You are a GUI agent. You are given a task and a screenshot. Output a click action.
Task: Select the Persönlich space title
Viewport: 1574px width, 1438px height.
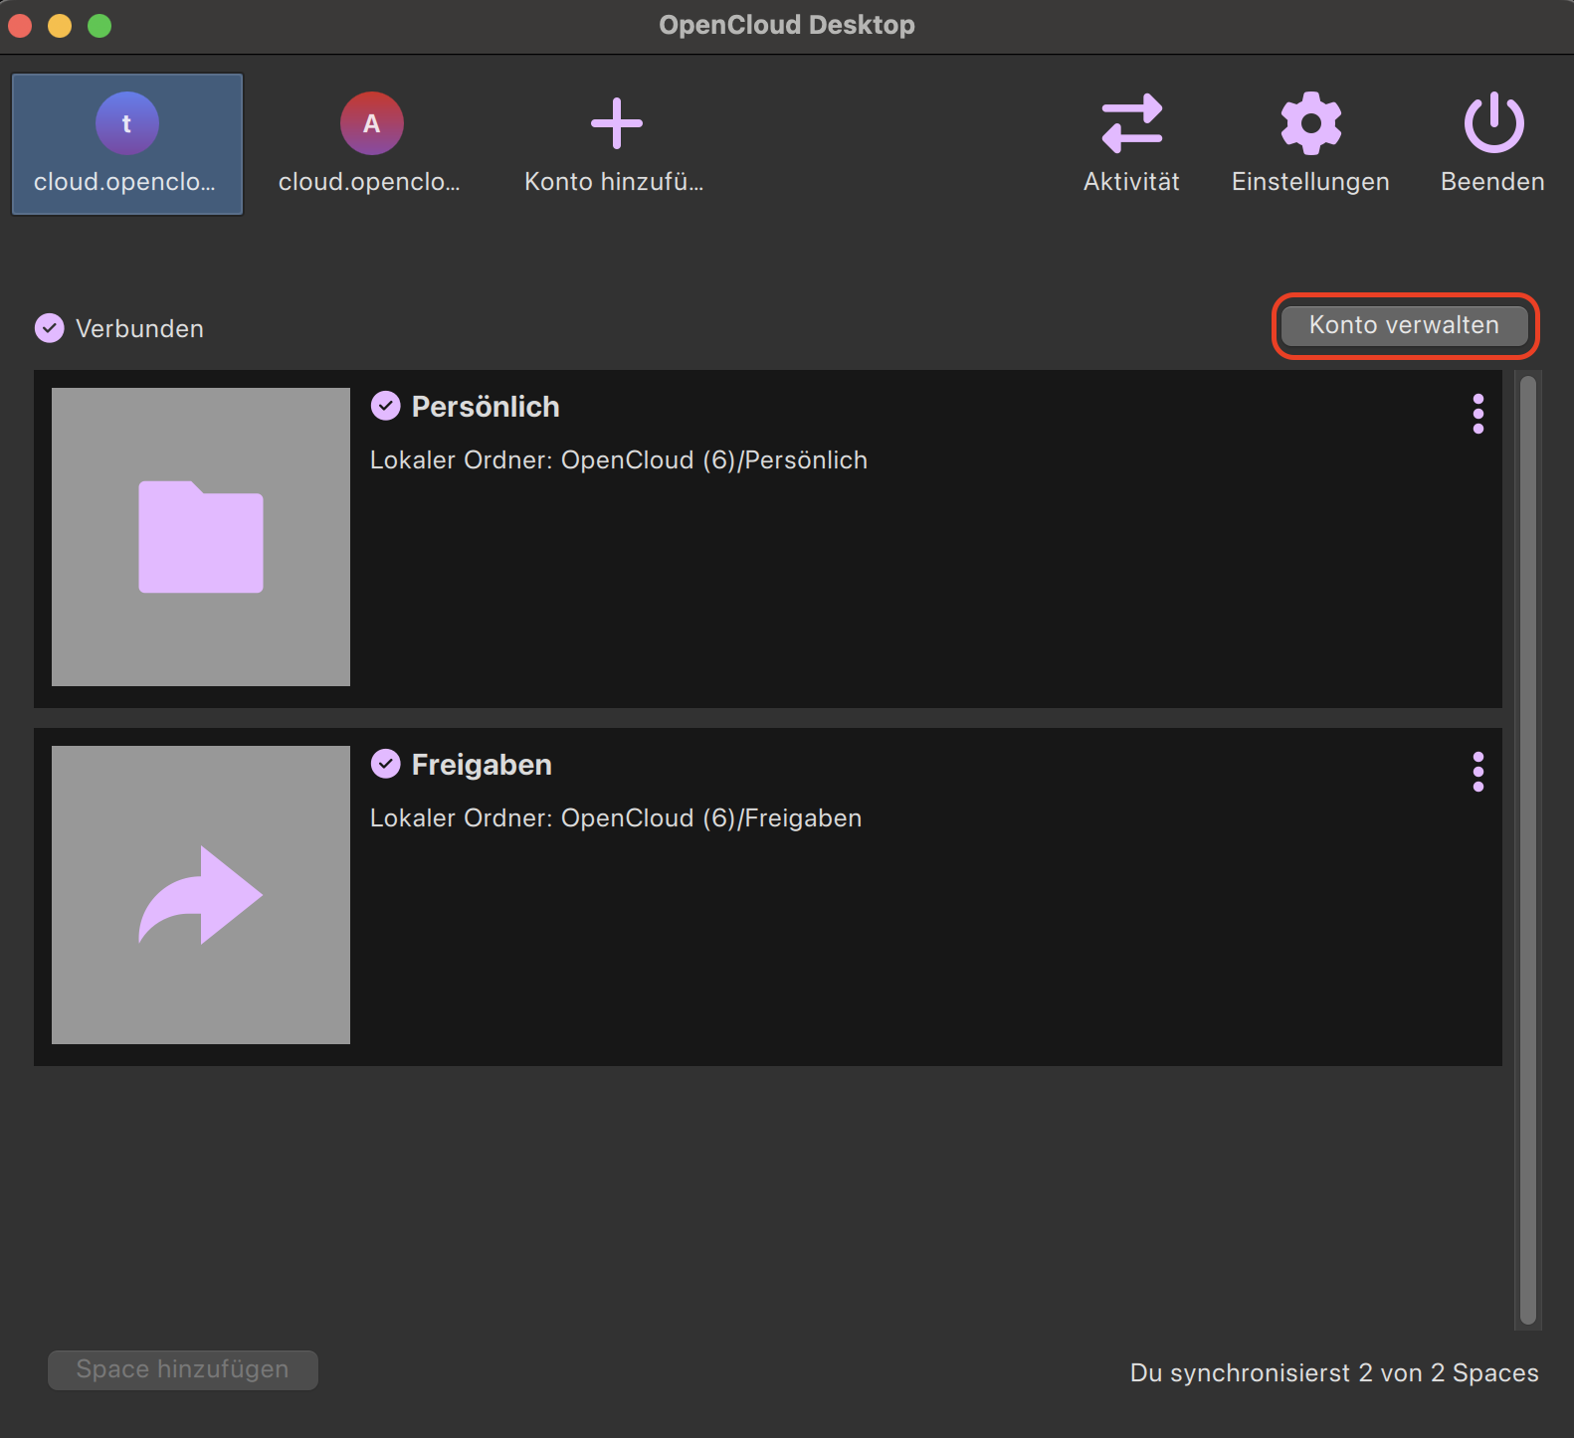tap(486, 407)
